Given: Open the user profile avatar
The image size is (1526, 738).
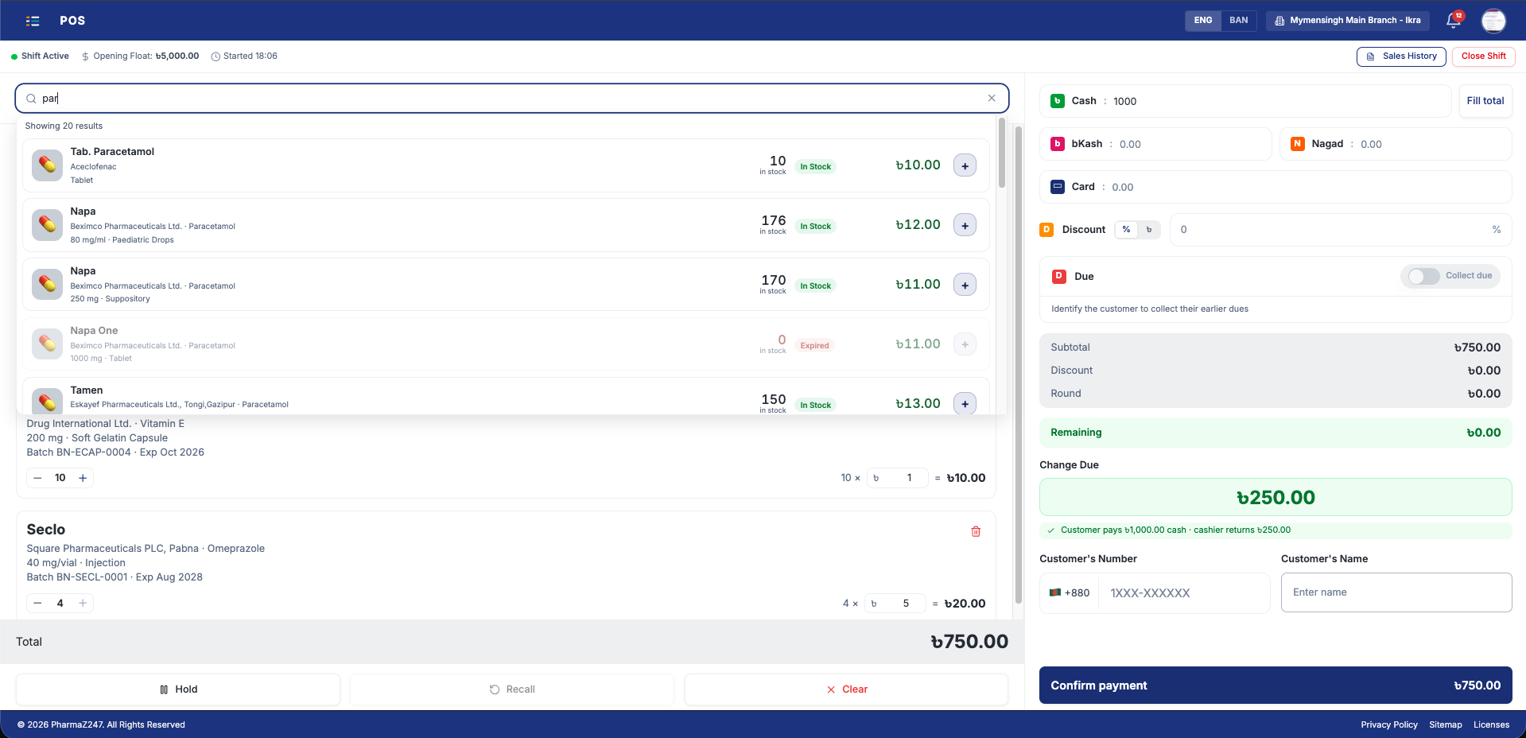Looking at the screenshot, I should [1493, 21].
